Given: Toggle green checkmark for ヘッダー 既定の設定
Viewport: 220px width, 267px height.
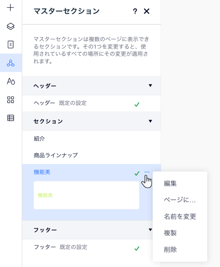Looking at the screenshot, I should (x=137, y=104).
